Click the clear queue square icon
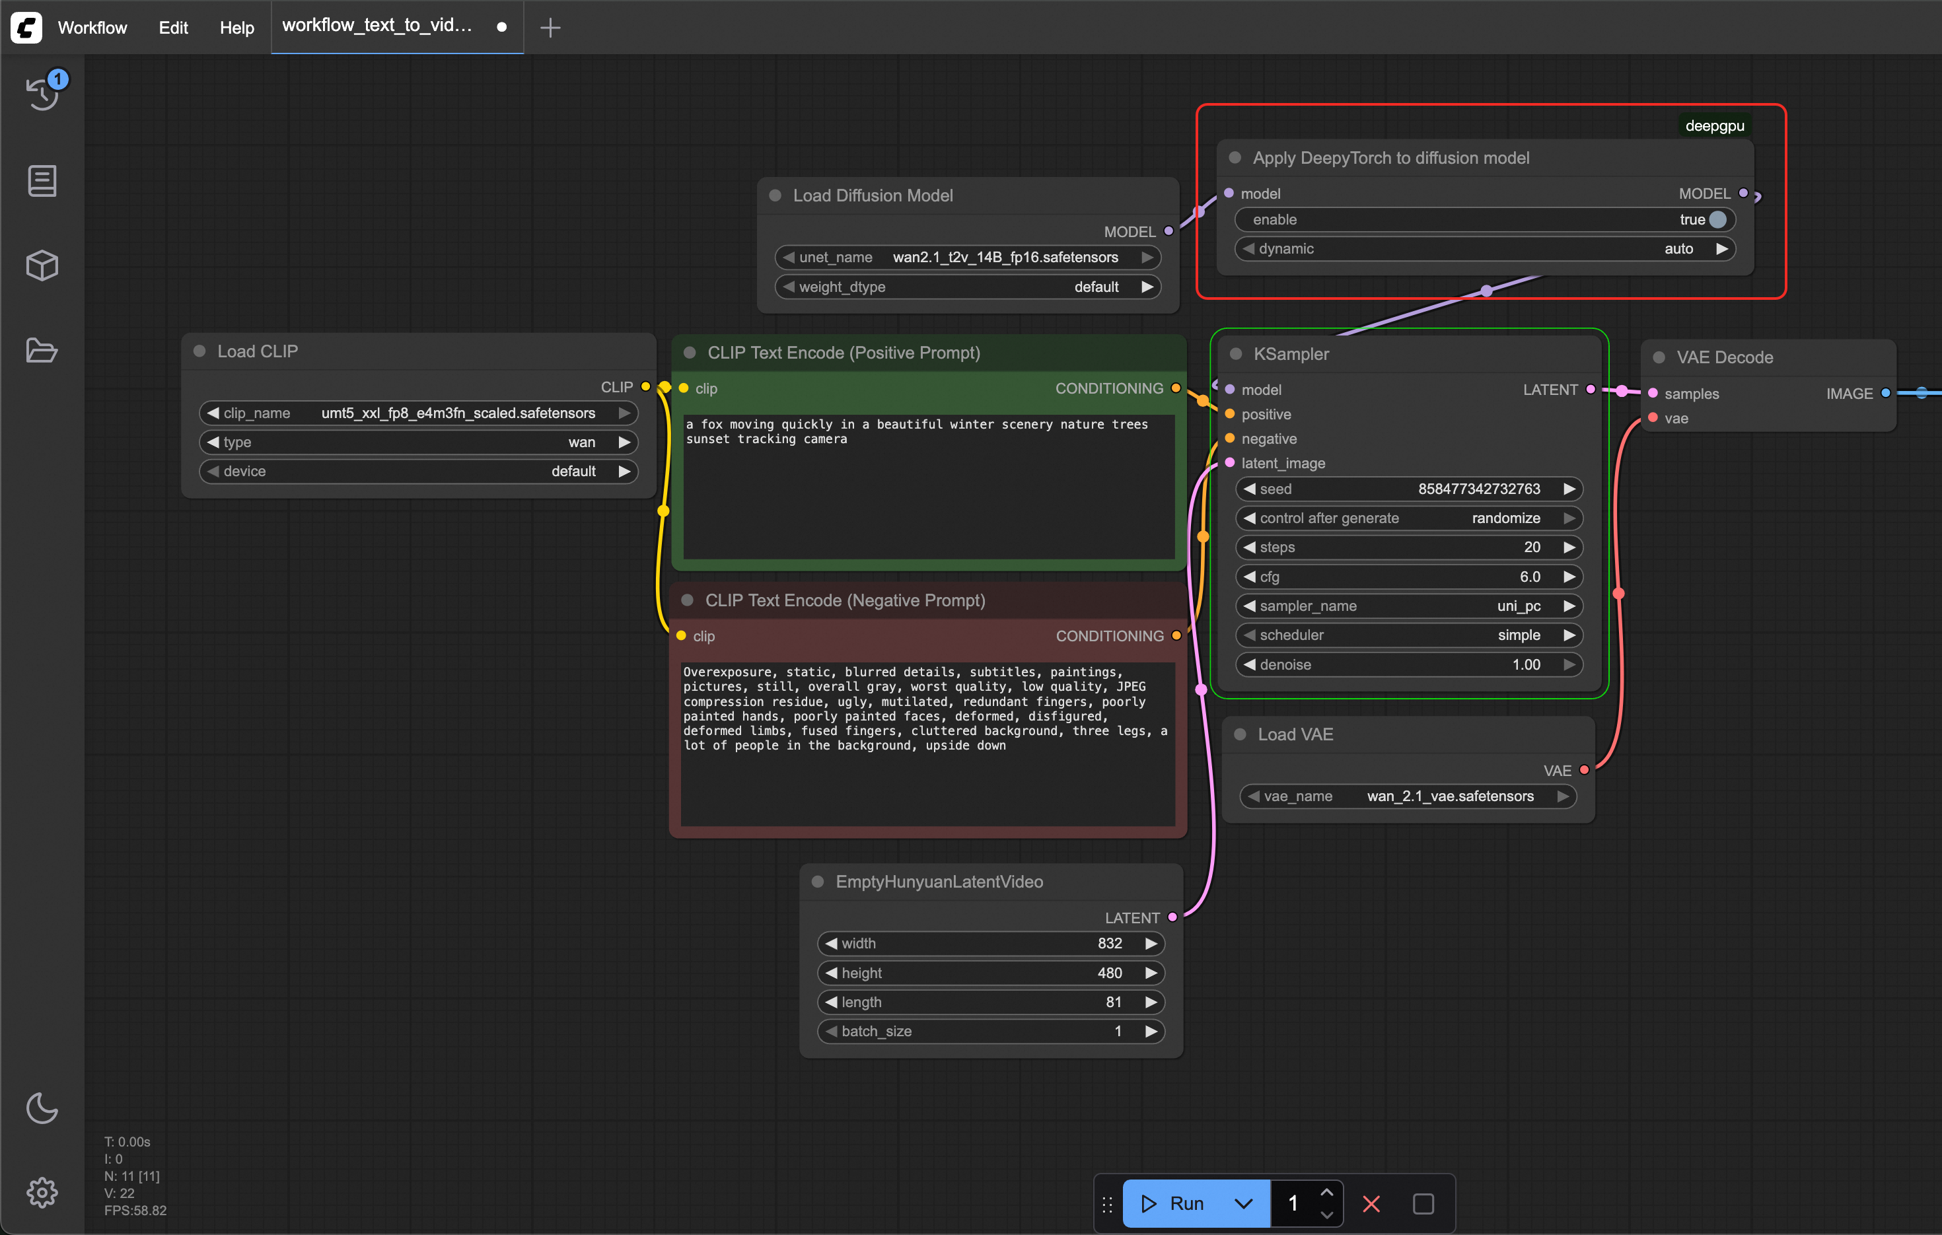 (x=1423, y=1203)
